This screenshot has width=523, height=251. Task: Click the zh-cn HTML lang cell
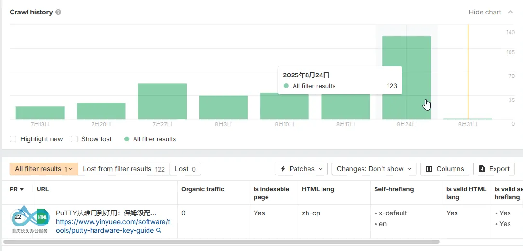point(311,213)
